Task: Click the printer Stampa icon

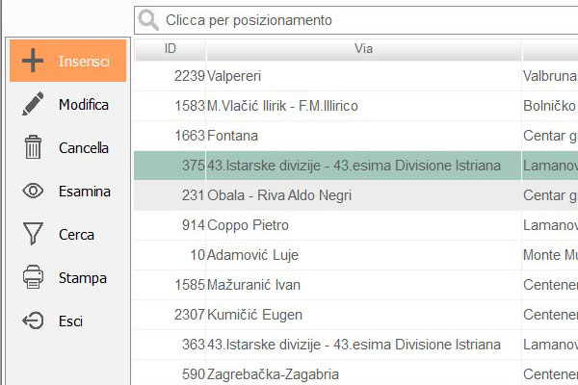Action: click(34, 278)
